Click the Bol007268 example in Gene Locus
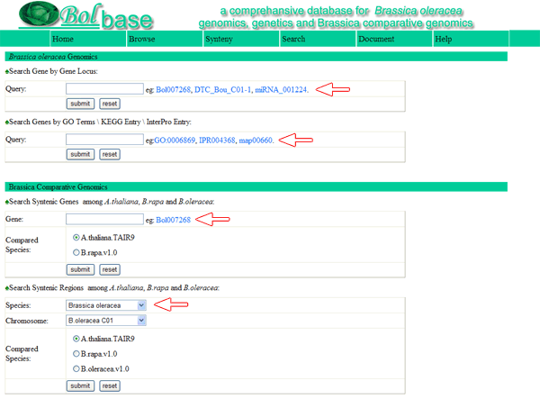540x399 pixels. [173, 89]
